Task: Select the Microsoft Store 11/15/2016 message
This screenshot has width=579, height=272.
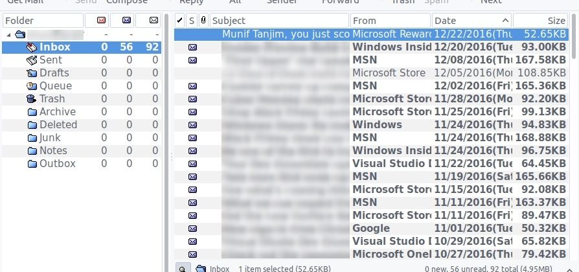Action: click(x=371, y=190)
